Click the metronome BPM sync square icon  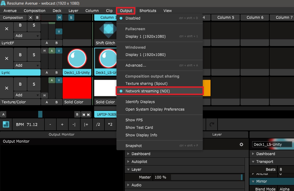click(x=6, y=124)
